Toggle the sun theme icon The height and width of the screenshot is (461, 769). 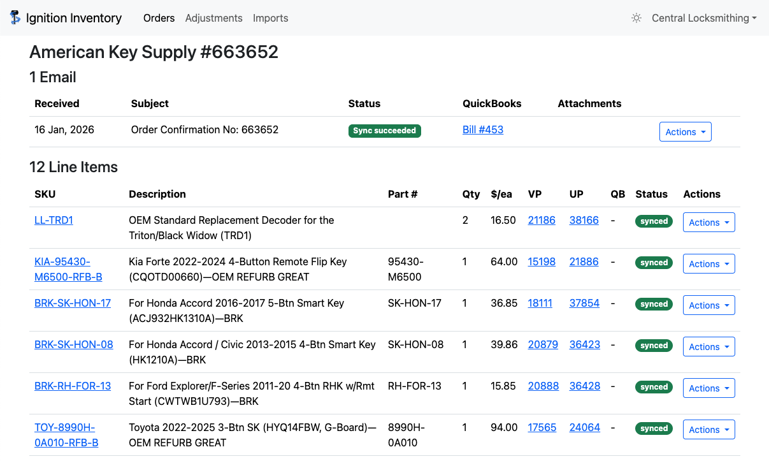(636, 18)
